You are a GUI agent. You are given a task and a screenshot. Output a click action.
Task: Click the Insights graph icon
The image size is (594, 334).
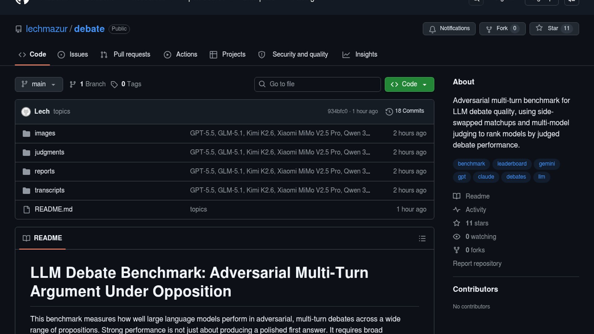click(x=346, y=55)
